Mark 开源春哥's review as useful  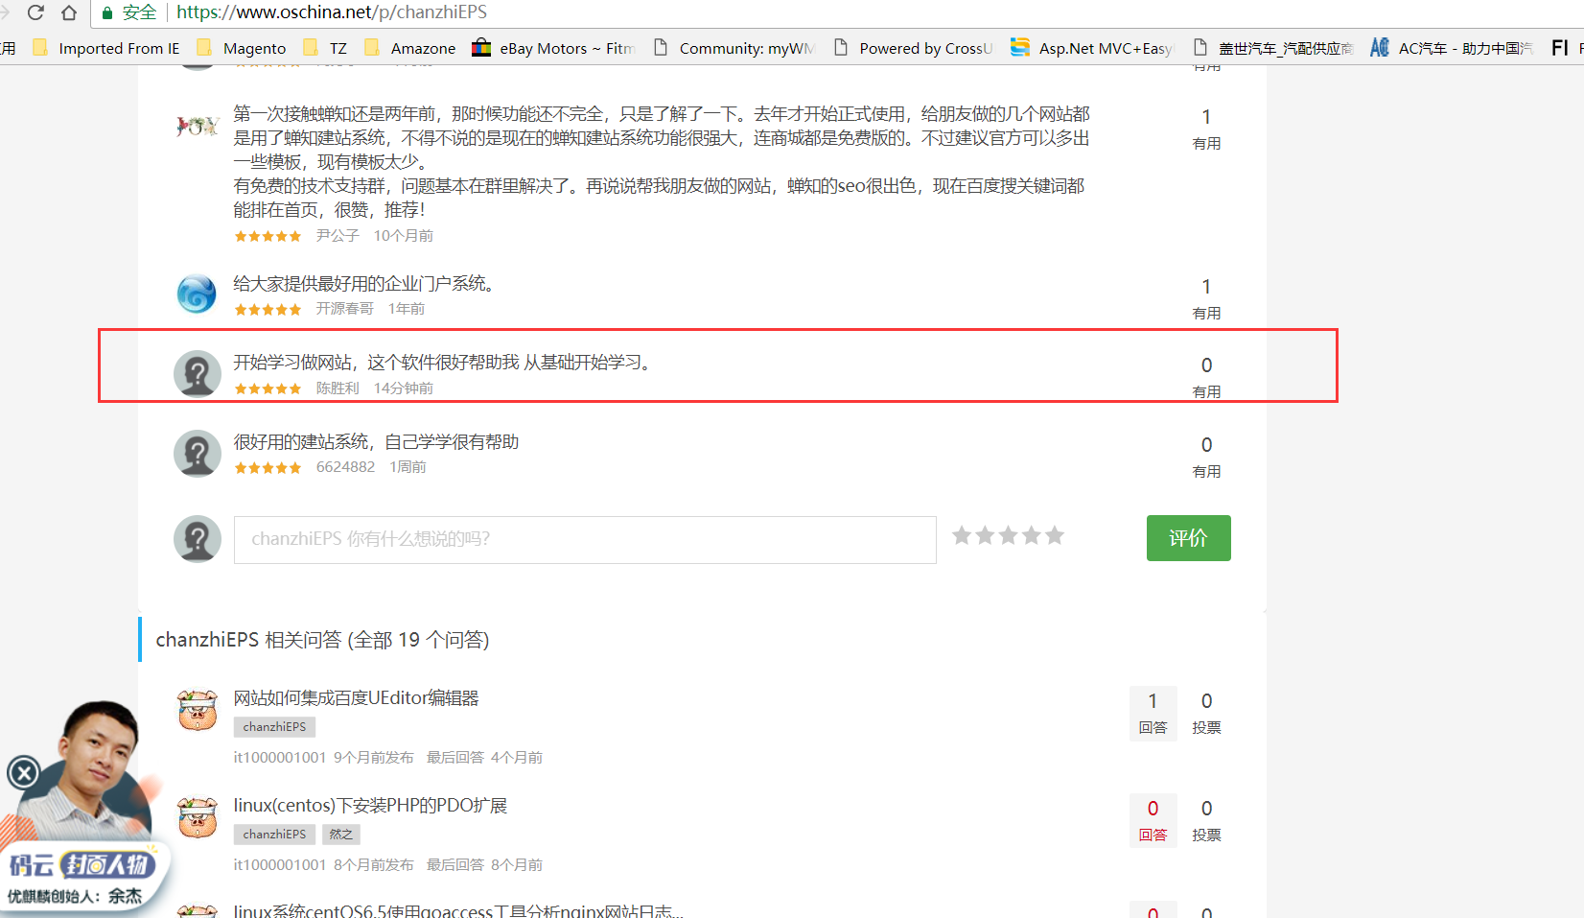[1206, 298]
